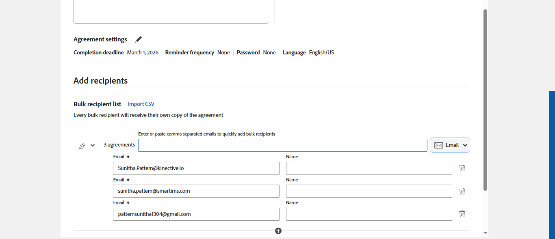This screenshot has width=555, height=239.
Task: Expand the signer role chevron
Action: click(93, 145)
